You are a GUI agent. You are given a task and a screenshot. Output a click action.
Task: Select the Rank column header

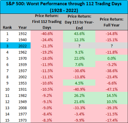coord(7,27)
